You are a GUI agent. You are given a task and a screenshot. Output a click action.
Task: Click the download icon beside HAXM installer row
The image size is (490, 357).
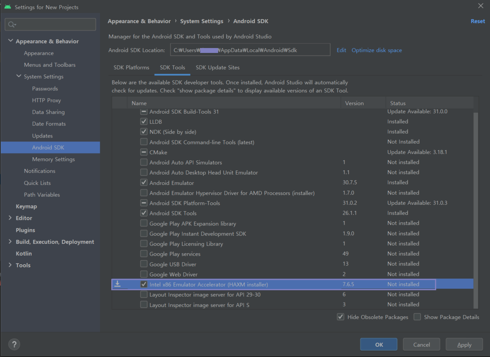click(x=117, y=284)
